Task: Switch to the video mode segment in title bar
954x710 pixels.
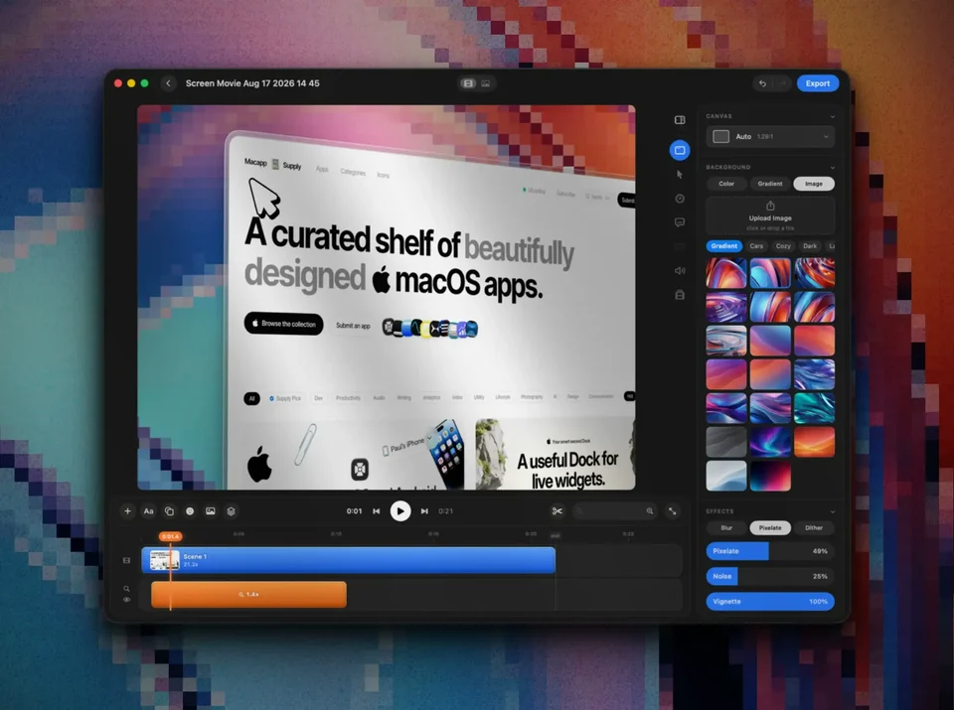Action: [468, 83]
